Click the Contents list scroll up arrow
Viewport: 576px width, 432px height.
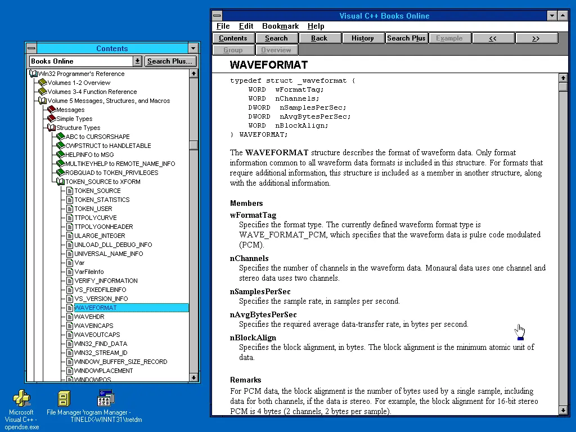point(193,74)
